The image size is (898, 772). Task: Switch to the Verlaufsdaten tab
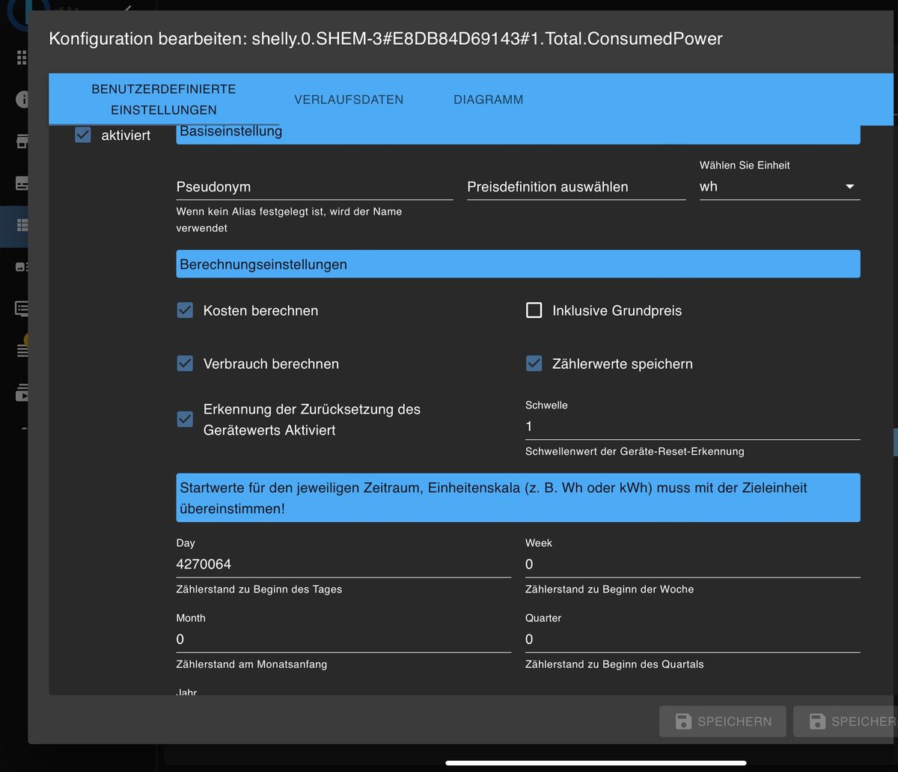point(349,99)
